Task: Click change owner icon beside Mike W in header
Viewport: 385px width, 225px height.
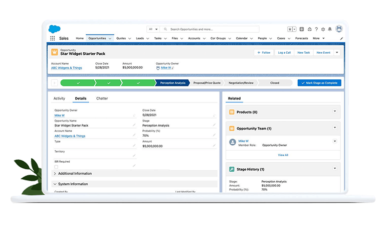Action: click(172, 68)
